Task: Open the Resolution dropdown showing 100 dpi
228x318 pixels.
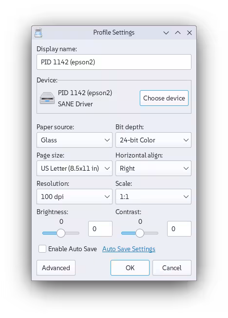Action: click(x=75, y=197)
